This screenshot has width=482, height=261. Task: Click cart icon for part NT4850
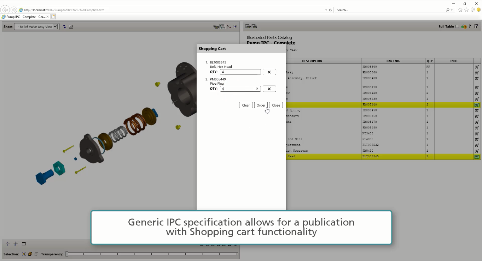click(477, 139)
